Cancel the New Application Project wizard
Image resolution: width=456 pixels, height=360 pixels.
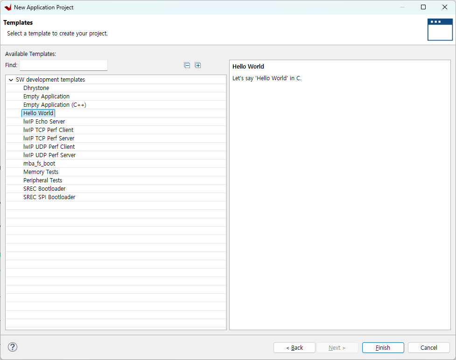pos(428,347)
